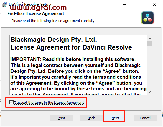163x127 pixels.
Task: Click the license text scroll-up arrow
Action: point(150,38)
